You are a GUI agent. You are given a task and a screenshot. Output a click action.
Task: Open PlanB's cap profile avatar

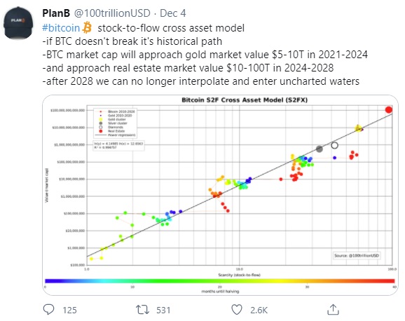click(18, 23)
